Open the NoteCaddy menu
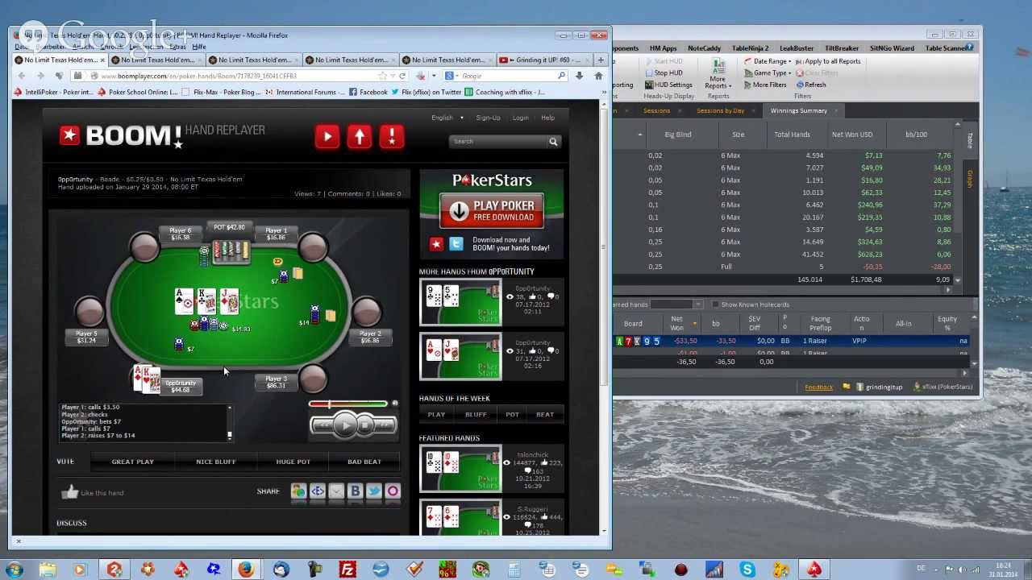 point(704,48)
